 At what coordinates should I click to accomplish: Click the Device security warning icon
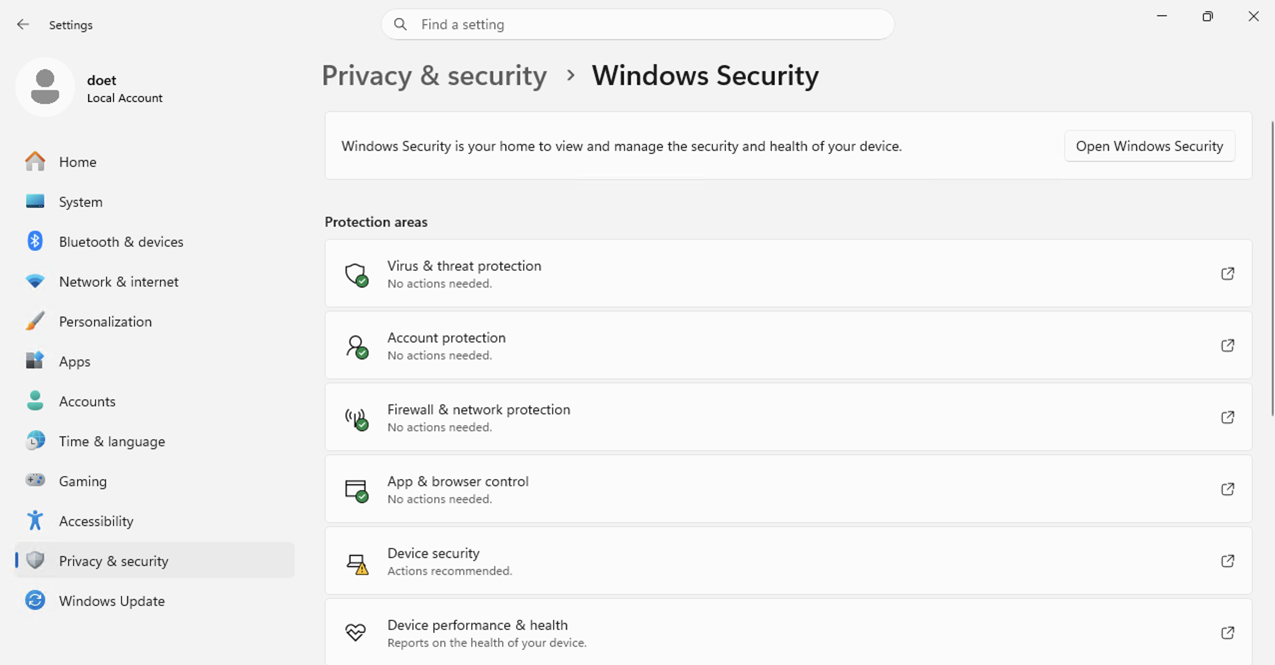pos(356,563)
